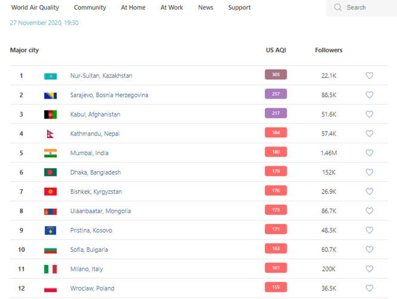The width and height of the screenshot is (397, 299).
Task: Click the Mongolia flag icon
Action: coord(50,211)
